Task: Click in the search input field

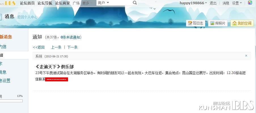Action: tap(120, 3)
